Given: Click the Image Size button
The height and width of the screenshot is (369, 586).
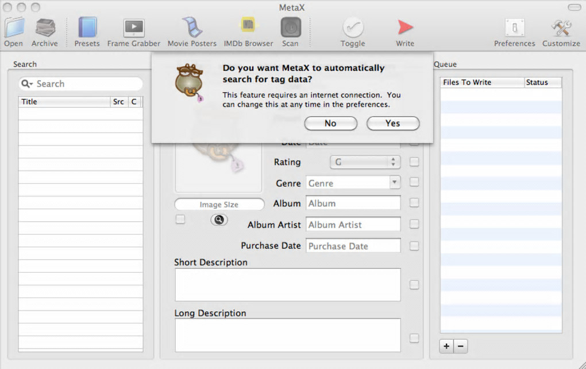Looking at the screenshot, I should 219,204.
